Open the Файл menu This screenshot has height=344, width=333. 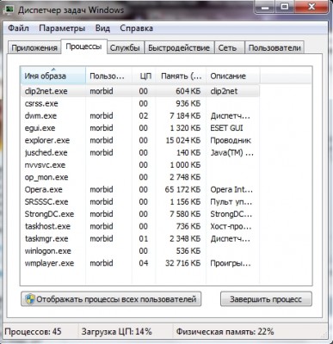(18, 28)
